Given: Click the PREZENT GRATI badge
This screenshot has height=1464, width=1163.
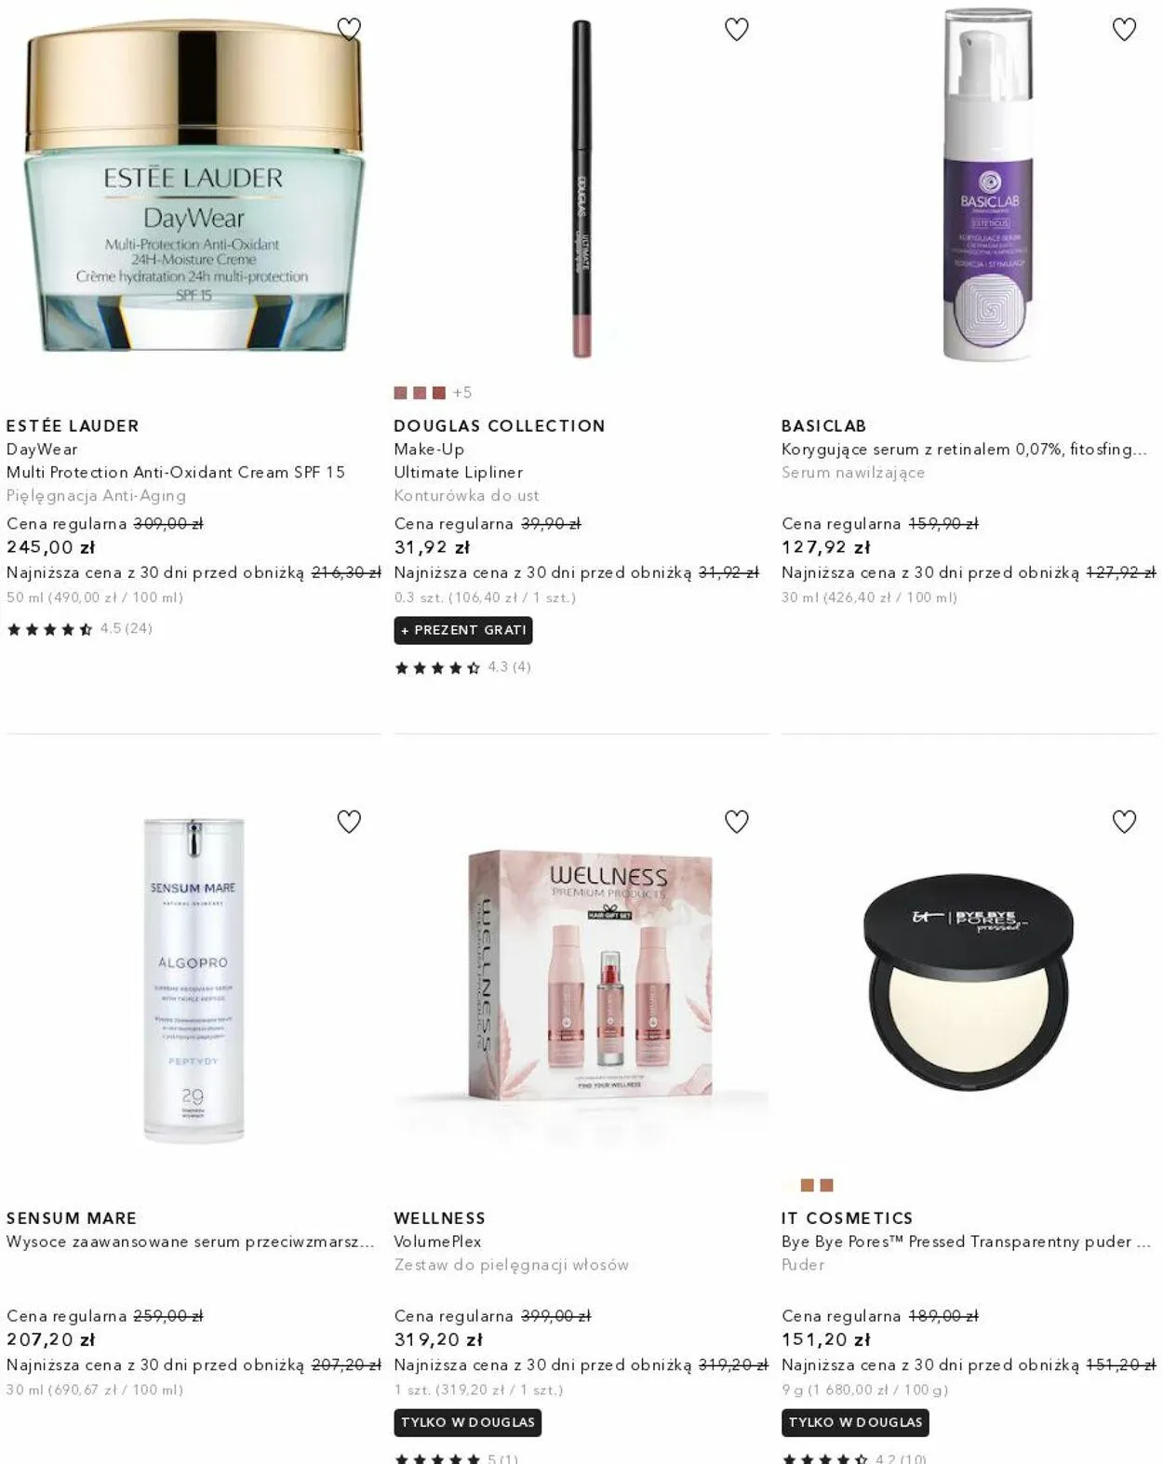Looking at the screenshot, I should [x=463, y=630].
